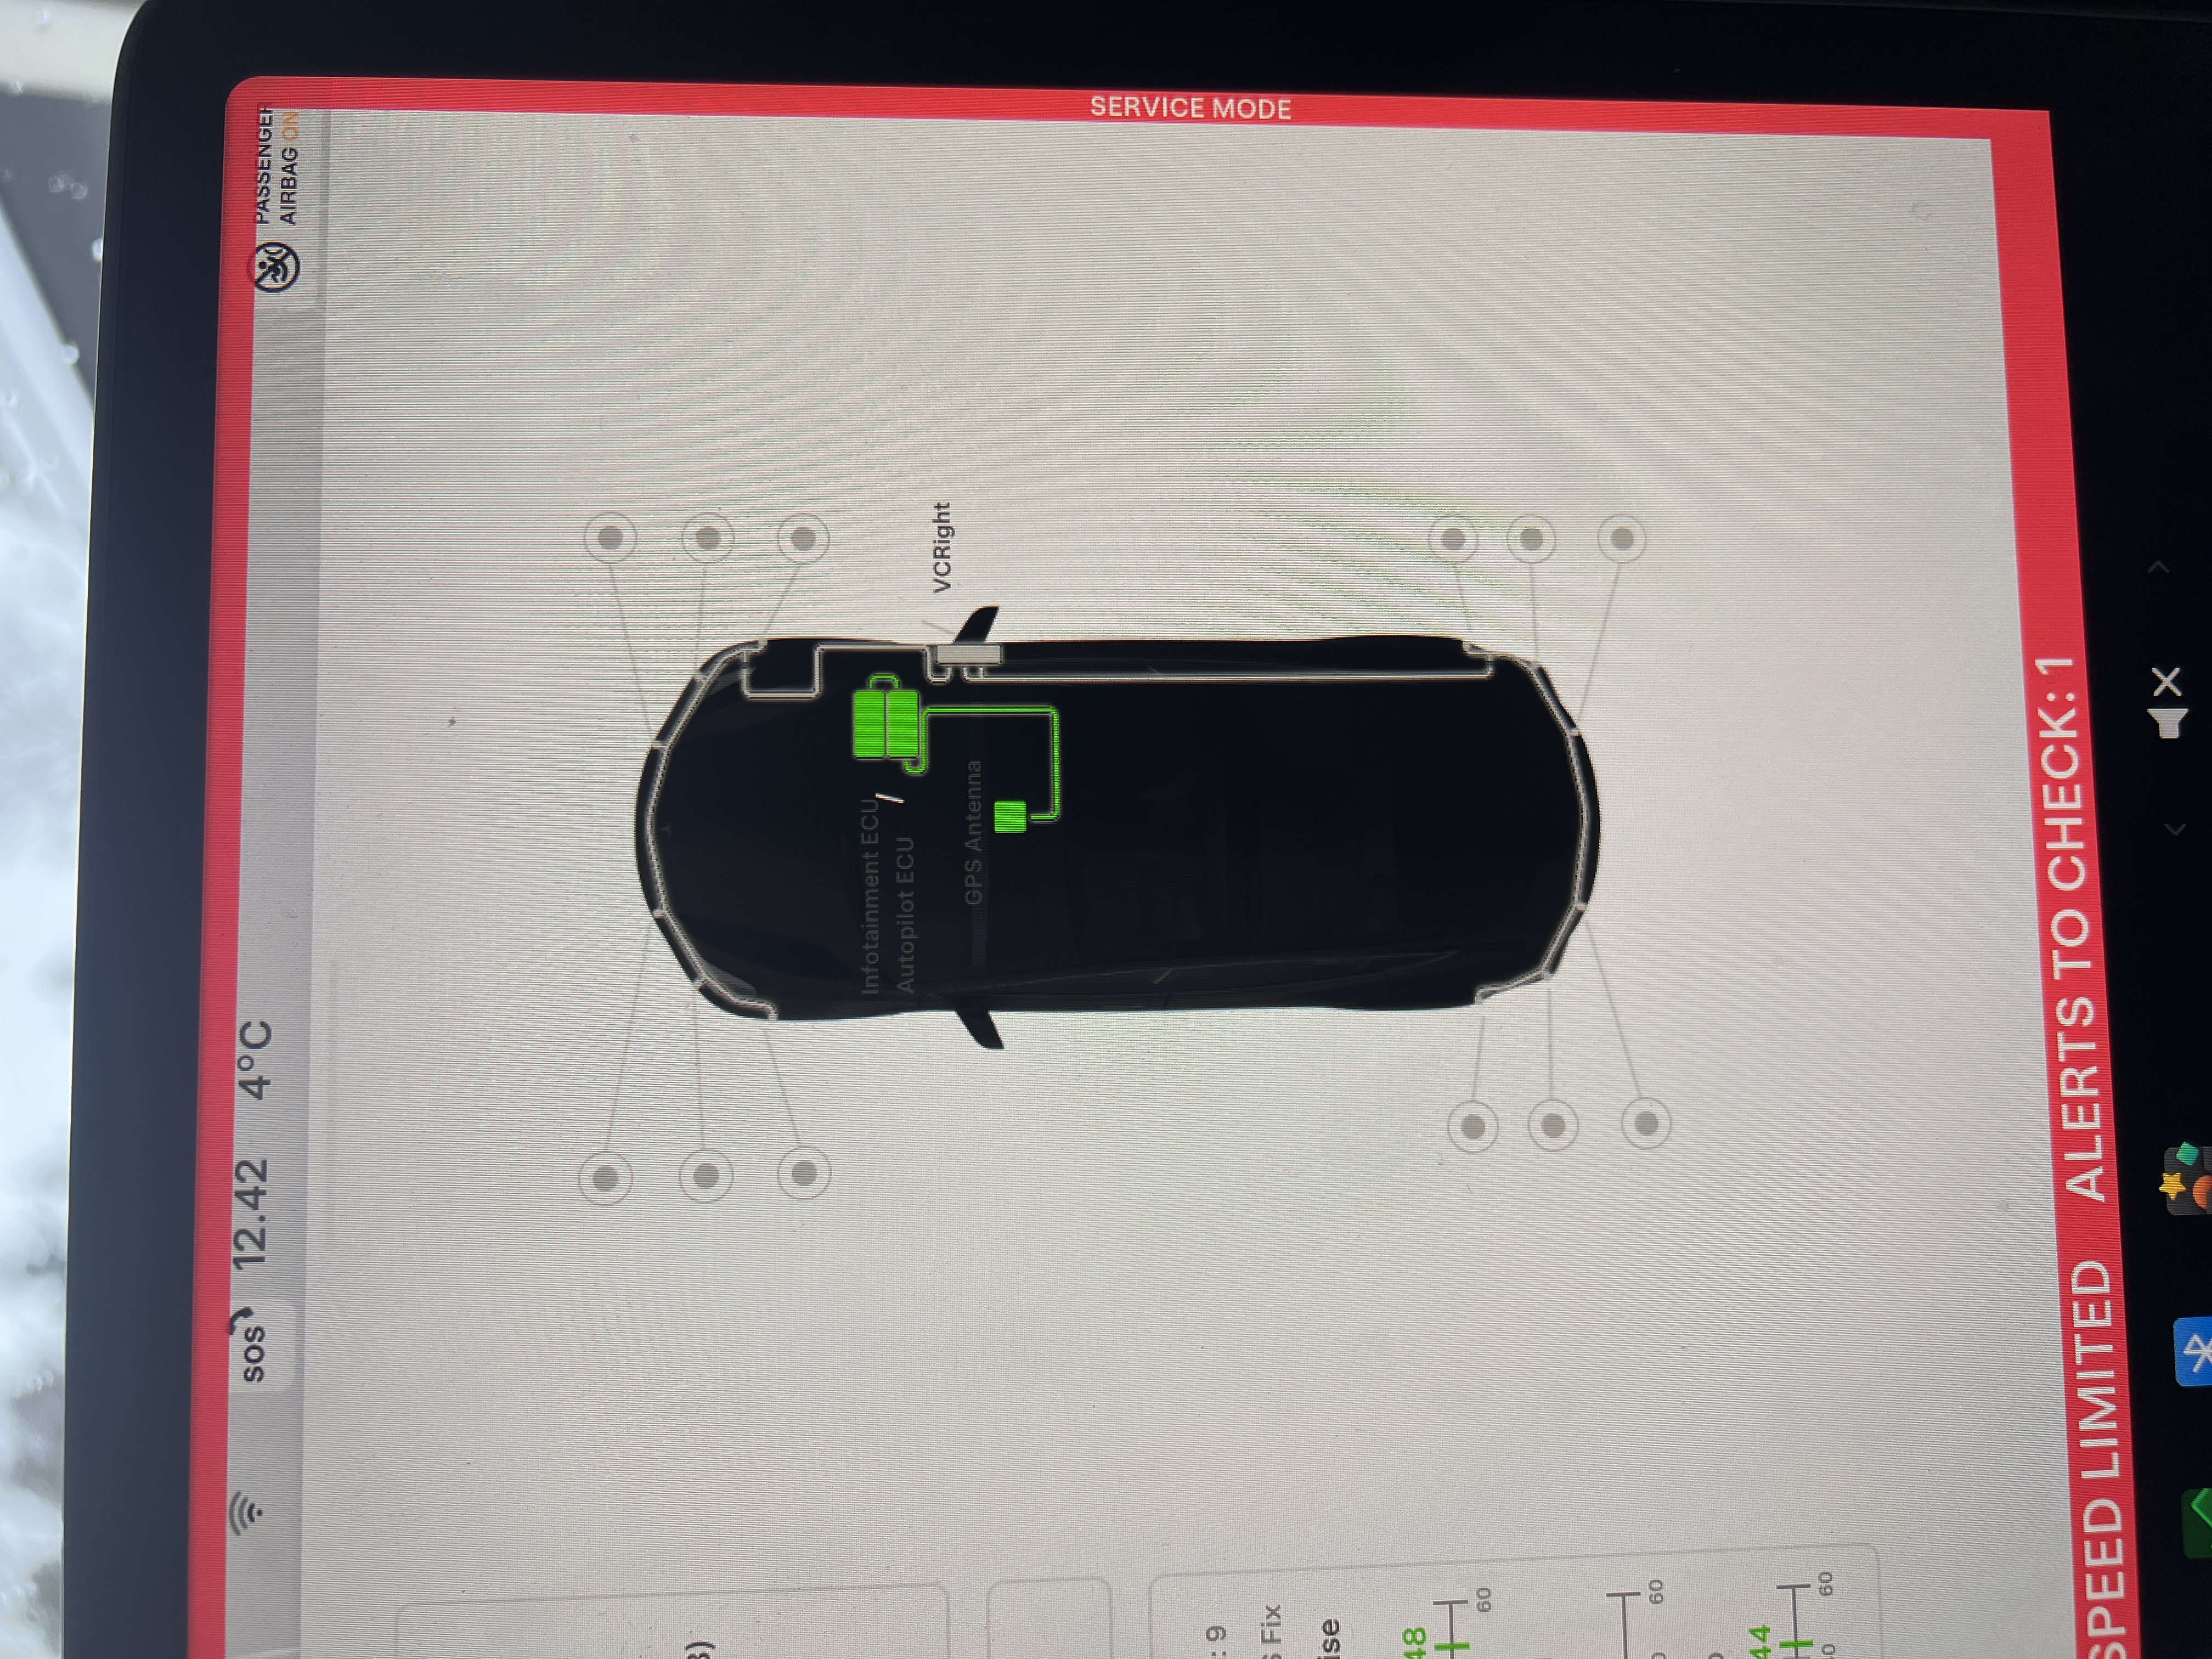The width and height of the screenshot is (2212, 1659).
Task: Open Wi-Fi settings from status bar icon
Action: pyautogui.click(x=247, y=1511)
